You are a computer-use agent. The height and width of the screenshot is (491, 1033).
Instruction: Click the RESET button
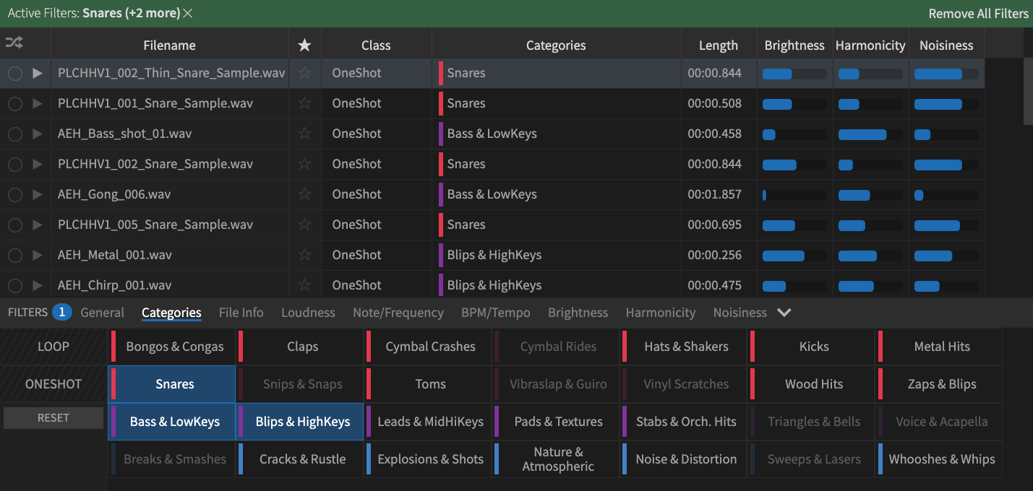53,417
